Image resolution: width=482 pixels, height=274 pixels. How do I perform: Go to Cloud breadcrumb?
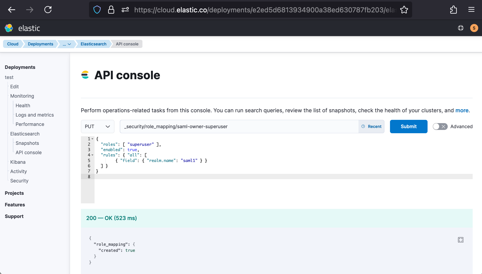[x=13, y=44]
